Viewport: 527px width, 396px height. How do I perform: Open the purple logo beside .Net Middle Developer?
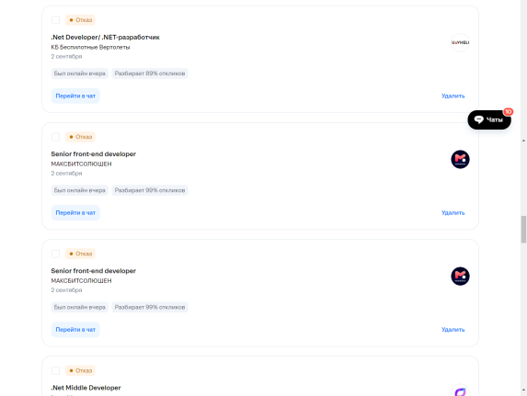[x=460, y=390]
